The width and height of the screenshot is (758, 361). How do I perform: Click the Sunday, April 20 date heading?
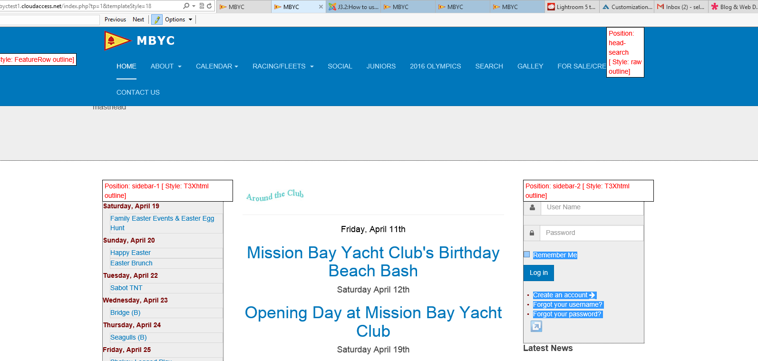(x=129, y=240)
